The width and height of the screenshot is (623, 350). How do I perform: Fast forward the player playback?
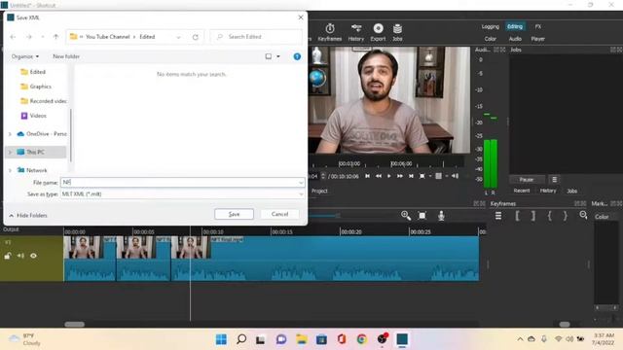coord(400,176)
